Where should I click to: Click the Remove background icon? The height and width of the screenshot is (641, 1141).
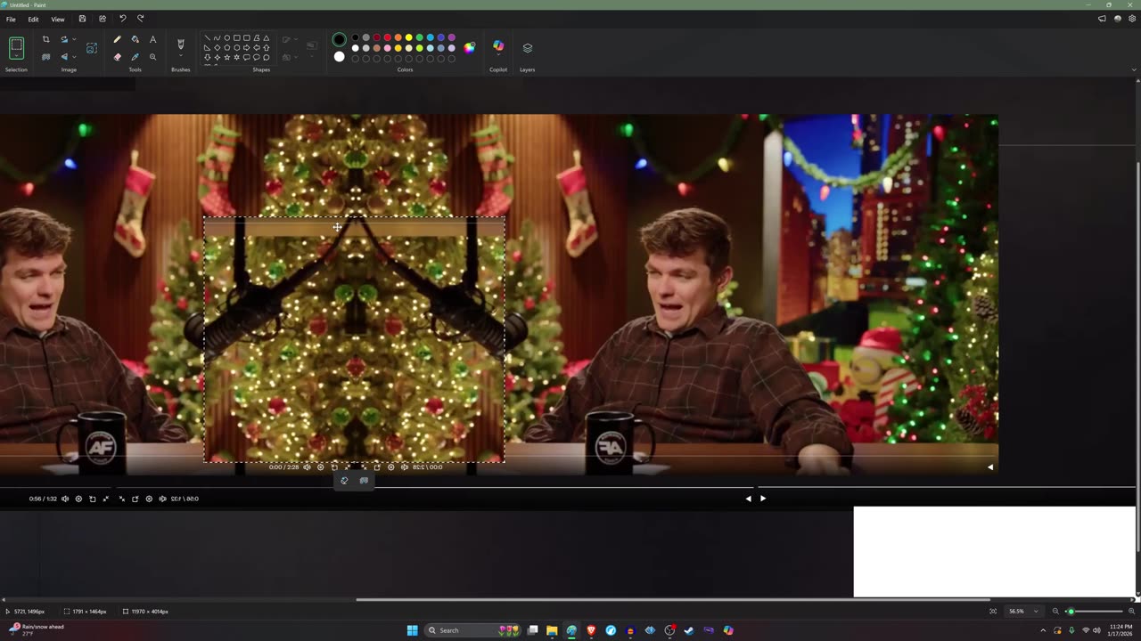pos(45,57)
